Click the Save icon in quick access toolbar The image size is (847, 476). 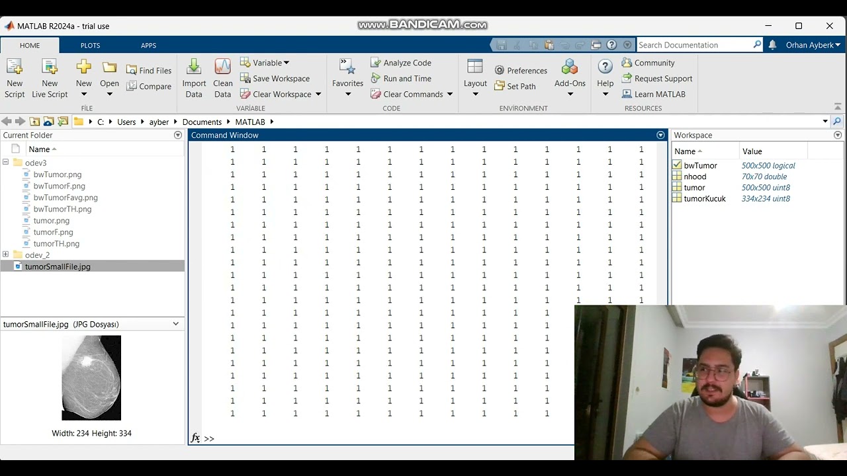[502, 45]
